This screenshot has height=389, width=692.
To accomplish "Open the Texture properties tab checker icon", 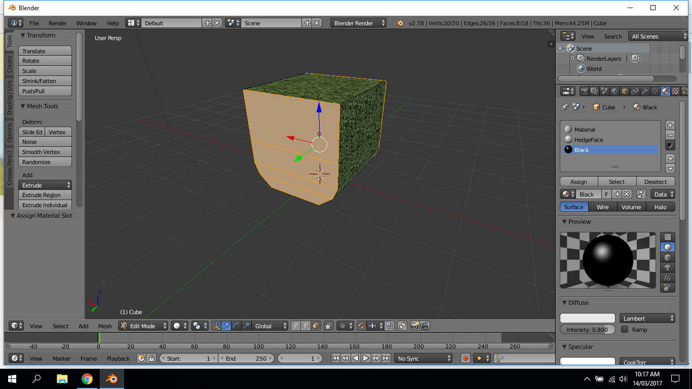I will (x=675, y=91).
